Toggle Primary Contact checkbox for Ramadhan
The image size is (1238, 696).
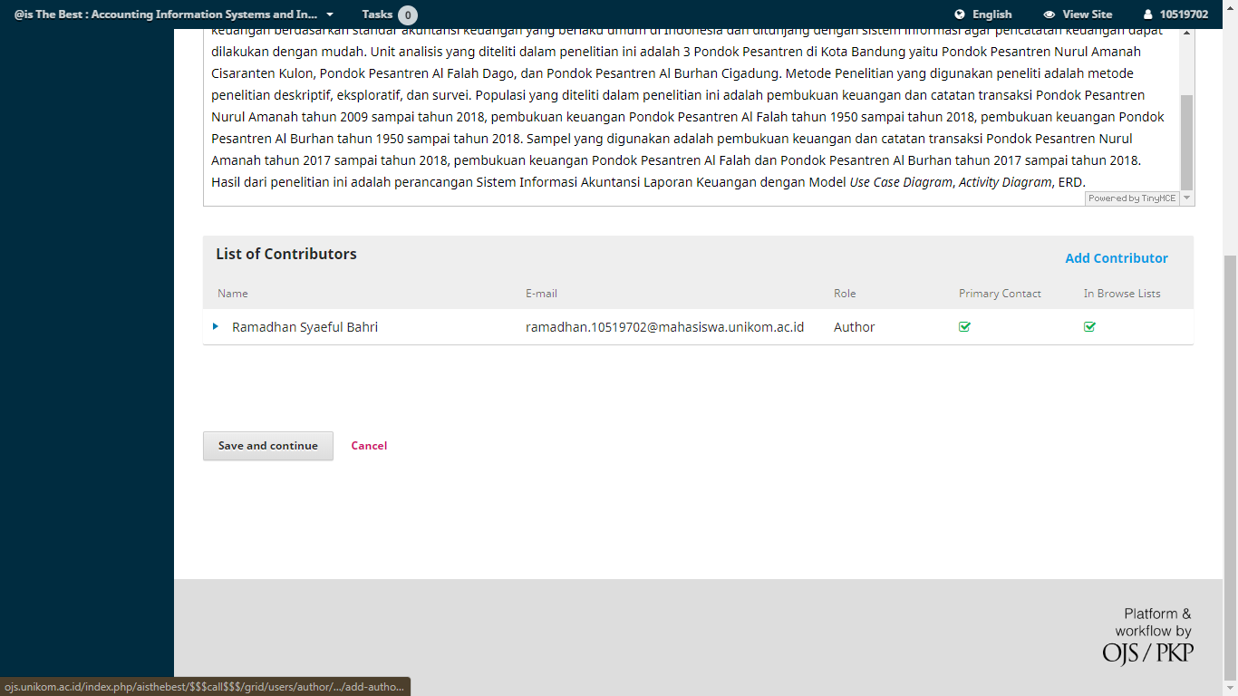pyautogui.click(x=964, y=327)
